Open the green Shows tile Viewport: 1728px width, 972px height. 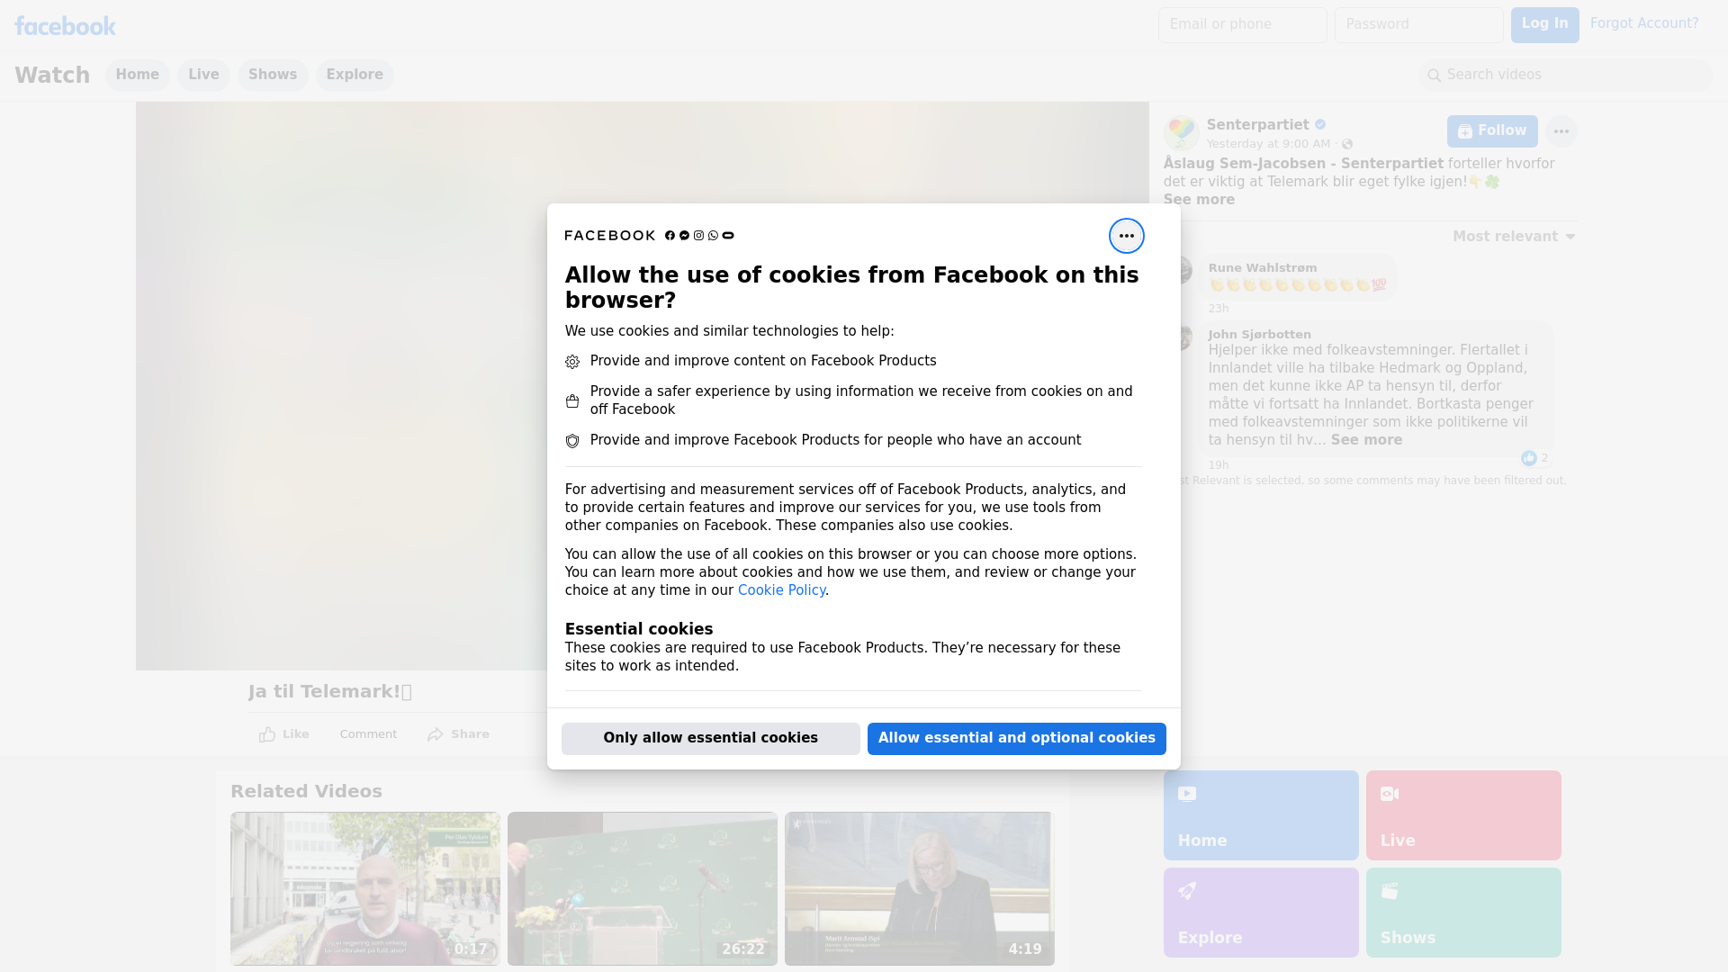tap(1463, 913)
